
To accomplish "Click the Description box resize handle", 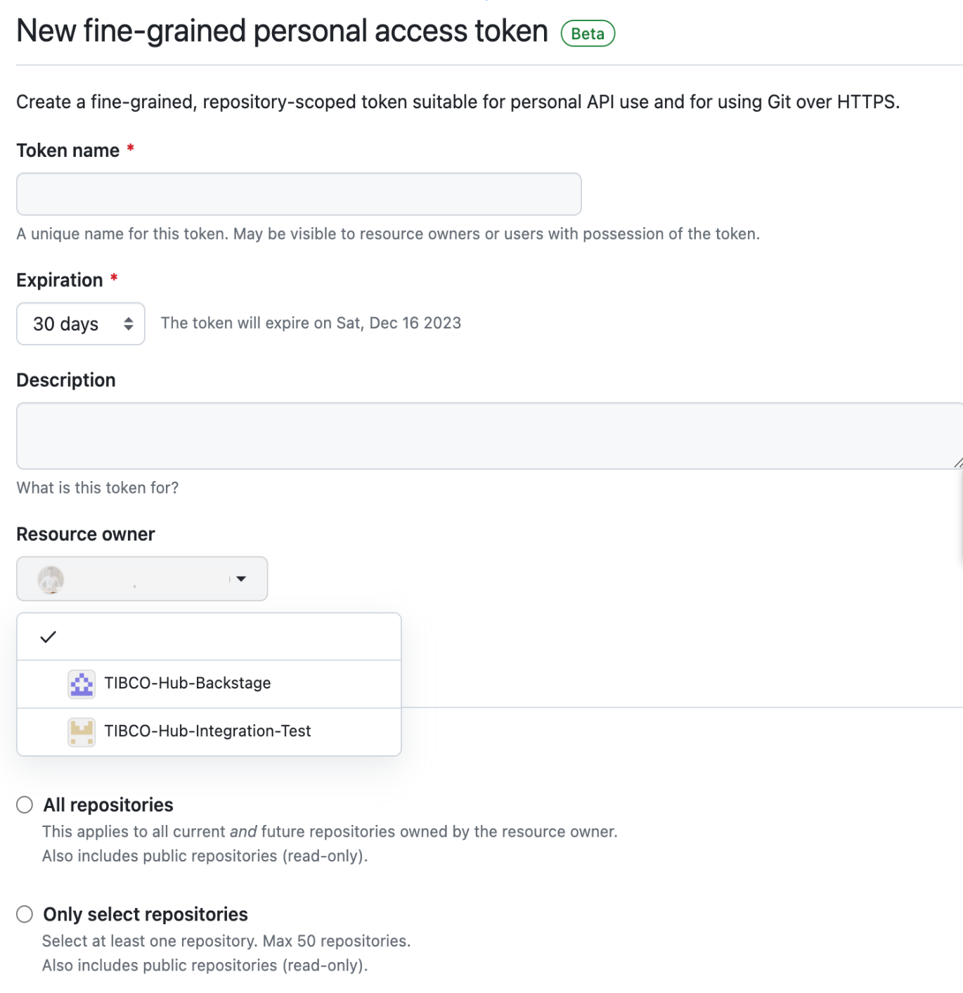I will (x=958, y=463).
